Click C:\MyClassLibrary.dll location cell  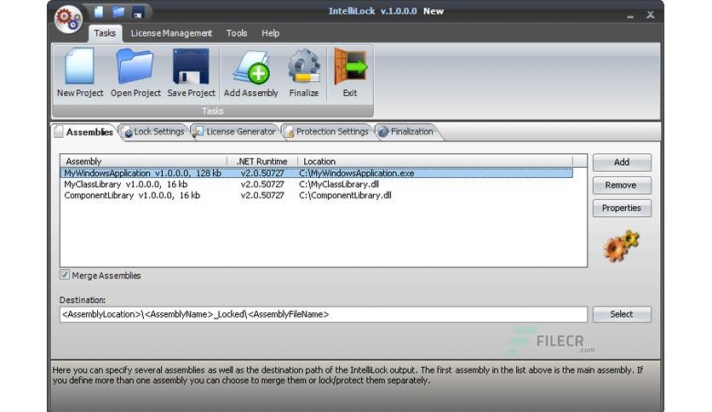click(x=339, y=184)
